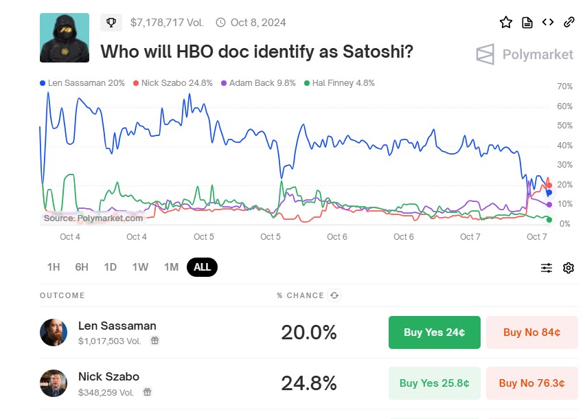Toggle Nick Szabo legend series
585x419 pixels.
[172, 83]
